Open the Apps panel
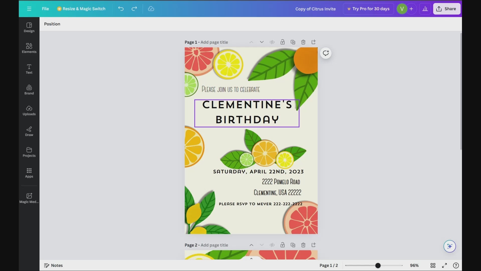 pos(29,173)
